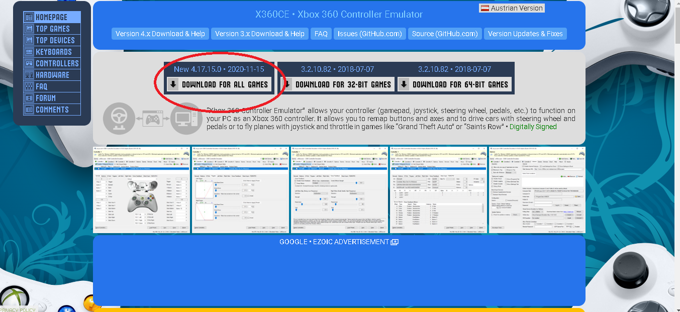This screenshot has width=680, height=312.
Task: Open the Homepage sidebar link
Action: [52, 17]
